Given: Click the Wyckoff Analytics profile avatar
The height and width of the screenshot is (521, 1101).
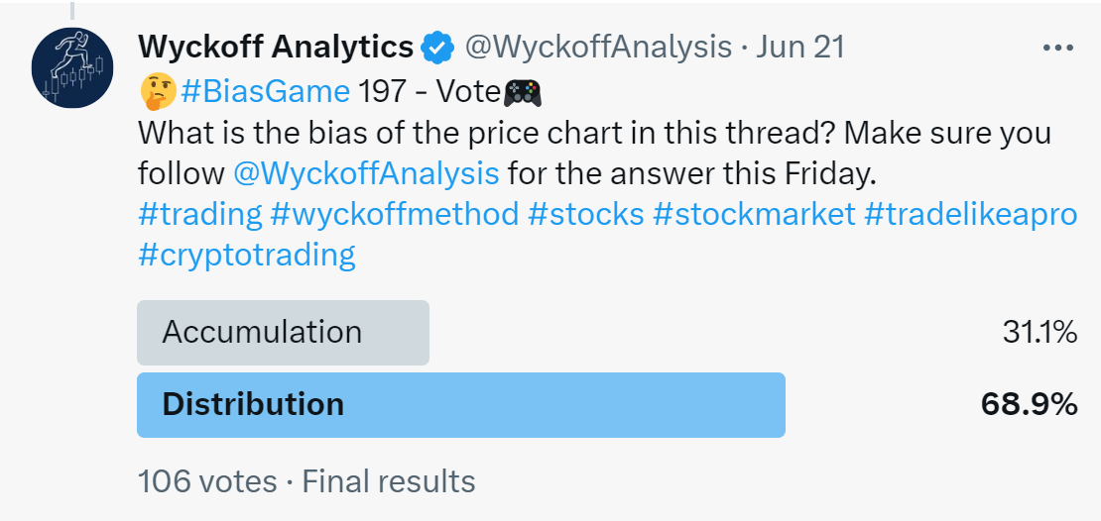Looking at the screenshot, I should coord(72,66).
